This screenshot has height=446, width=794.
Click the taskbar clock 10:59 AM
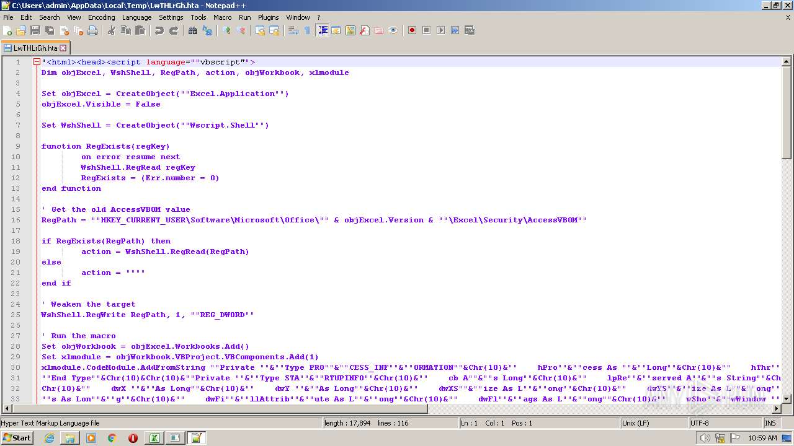(x=762, y=438)
